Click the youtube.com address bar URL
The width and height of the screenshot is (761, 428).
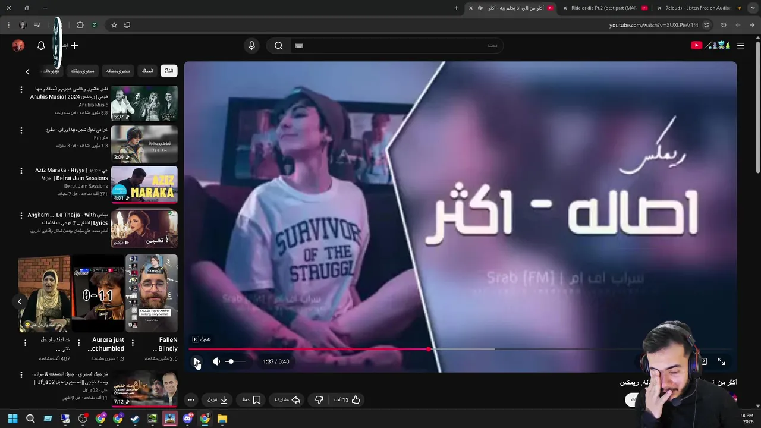[653, 25]
